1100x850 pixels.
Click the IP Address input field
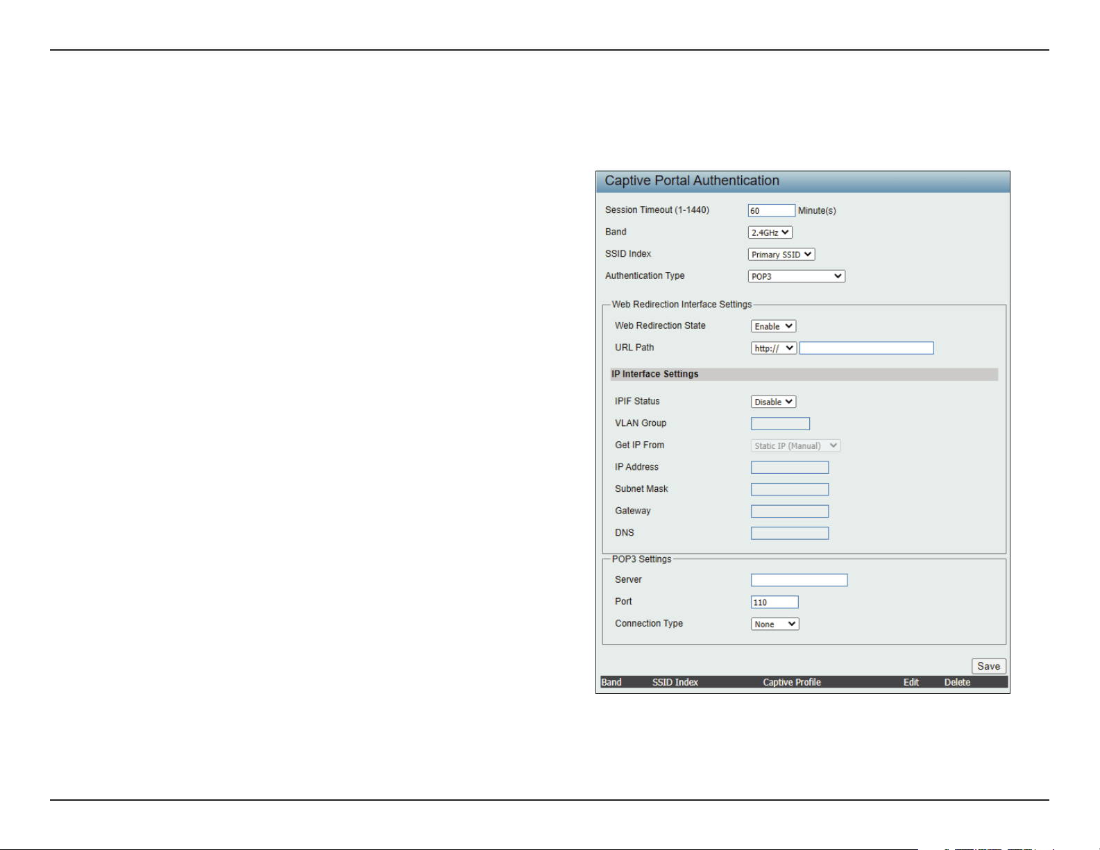790,468
